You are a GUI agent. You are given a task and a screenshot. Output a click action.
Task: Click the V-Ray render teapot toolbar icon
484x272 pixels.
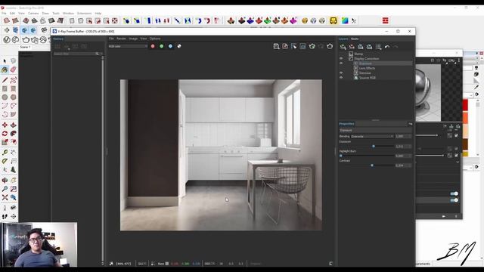tap(26, 40)
